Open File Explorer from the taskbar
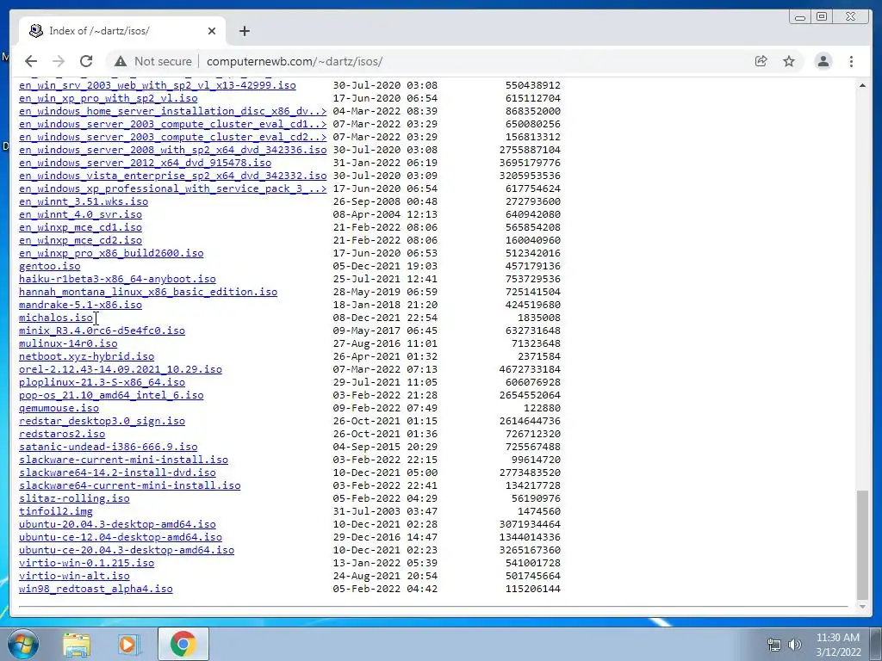Image resolution: width=882 pixels, height=661 pixels. 77,644
